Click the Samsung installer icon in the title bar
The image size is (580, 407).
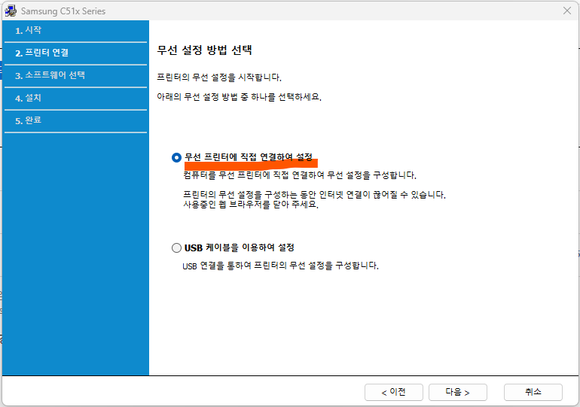(x=11, y=11)
